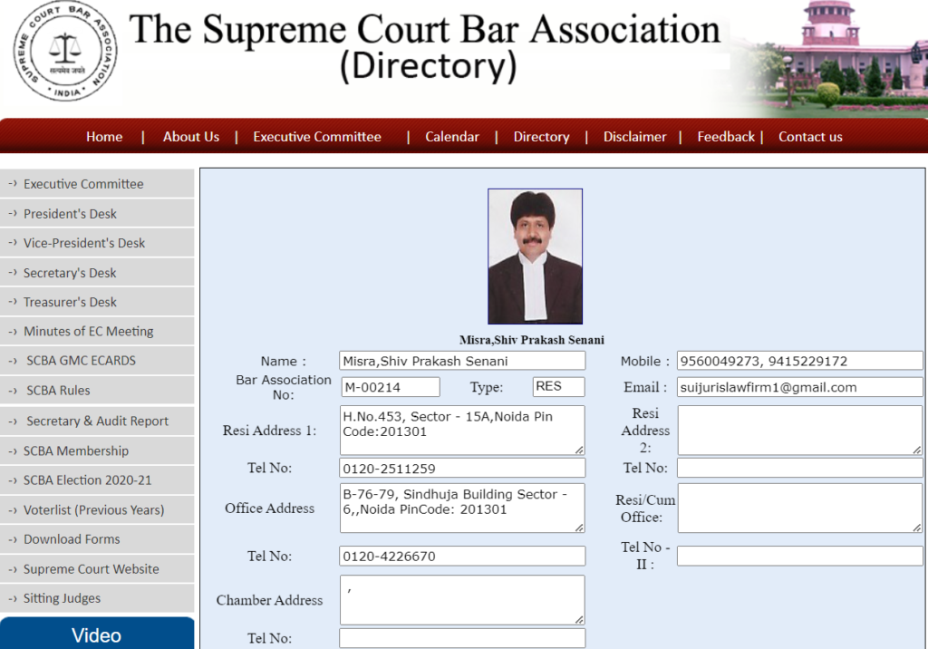Grab Resi Address 1 textarea resize handle
Viewport: 928px width, 649px height.
point(579,450)
